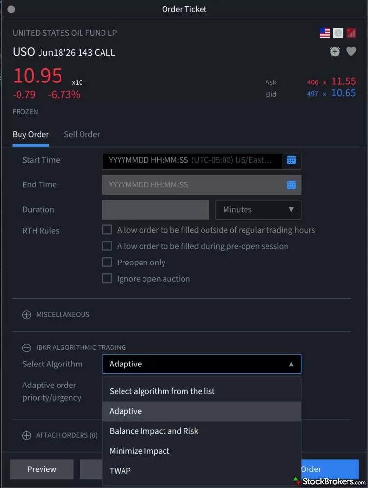The height and width of the screenshot is (488, 368).
Task: Click the ask size 406
Action: coord(312,82)
